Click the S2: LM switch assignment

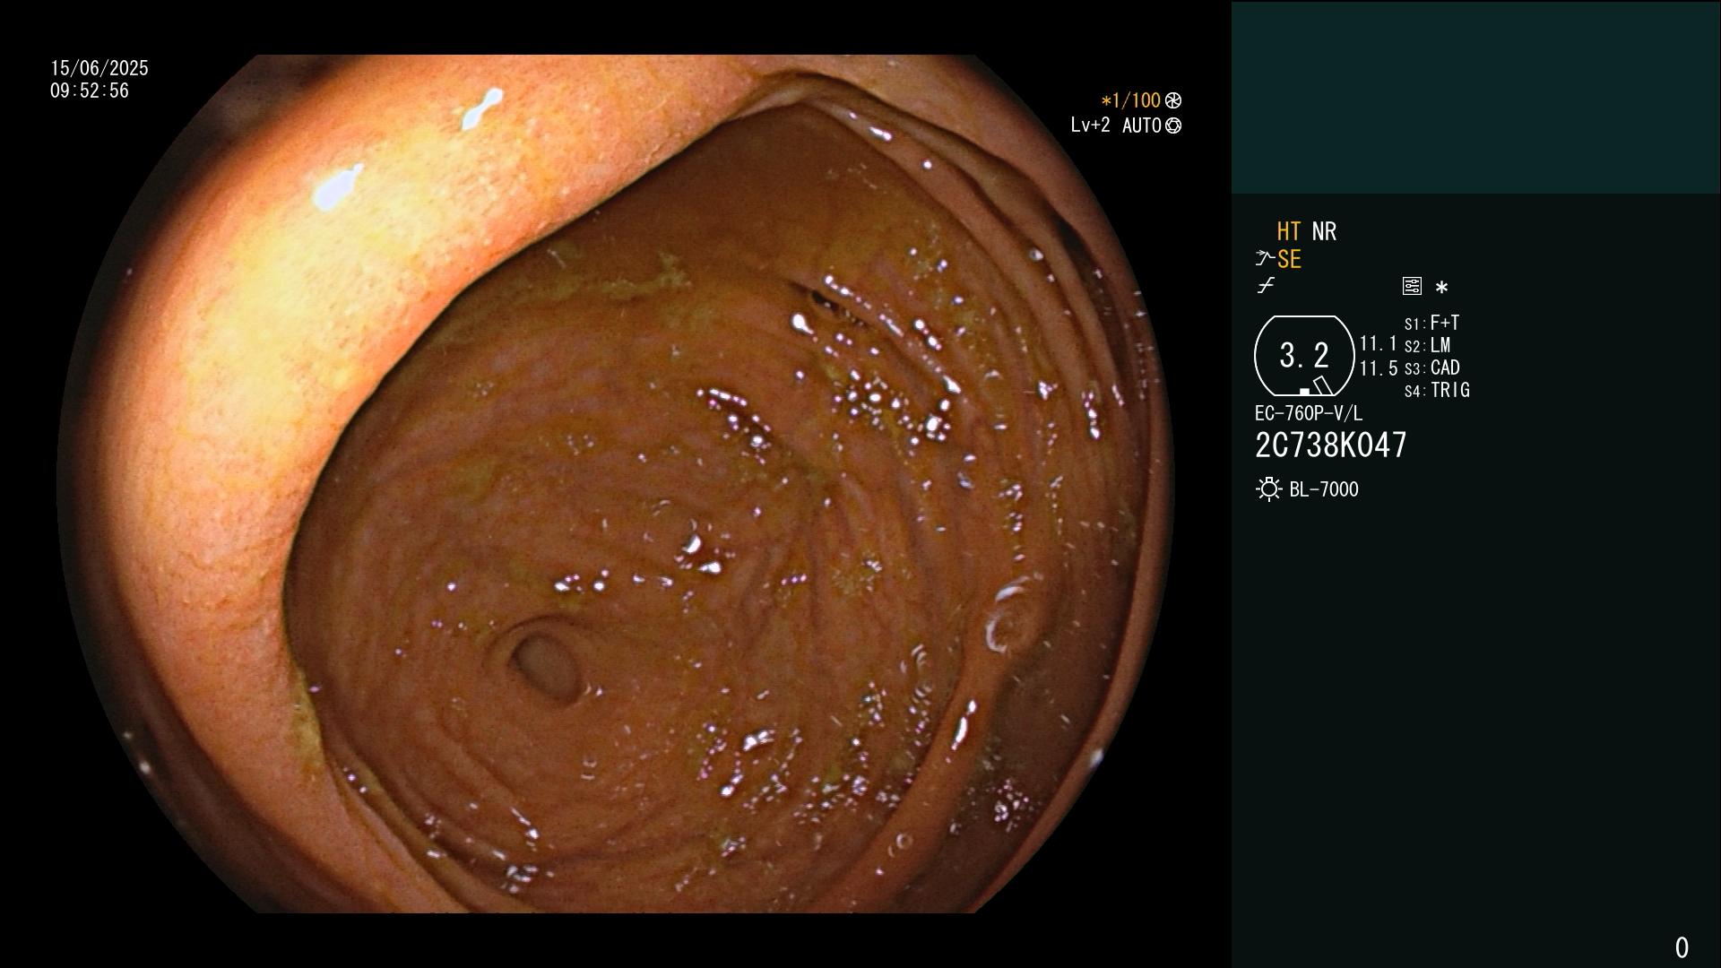[x=1428, y=345]
